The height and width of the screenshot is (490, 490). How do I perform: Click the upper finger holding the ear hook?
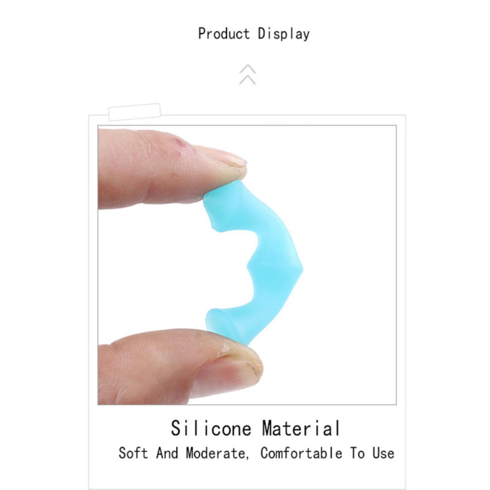pos(172,169)
